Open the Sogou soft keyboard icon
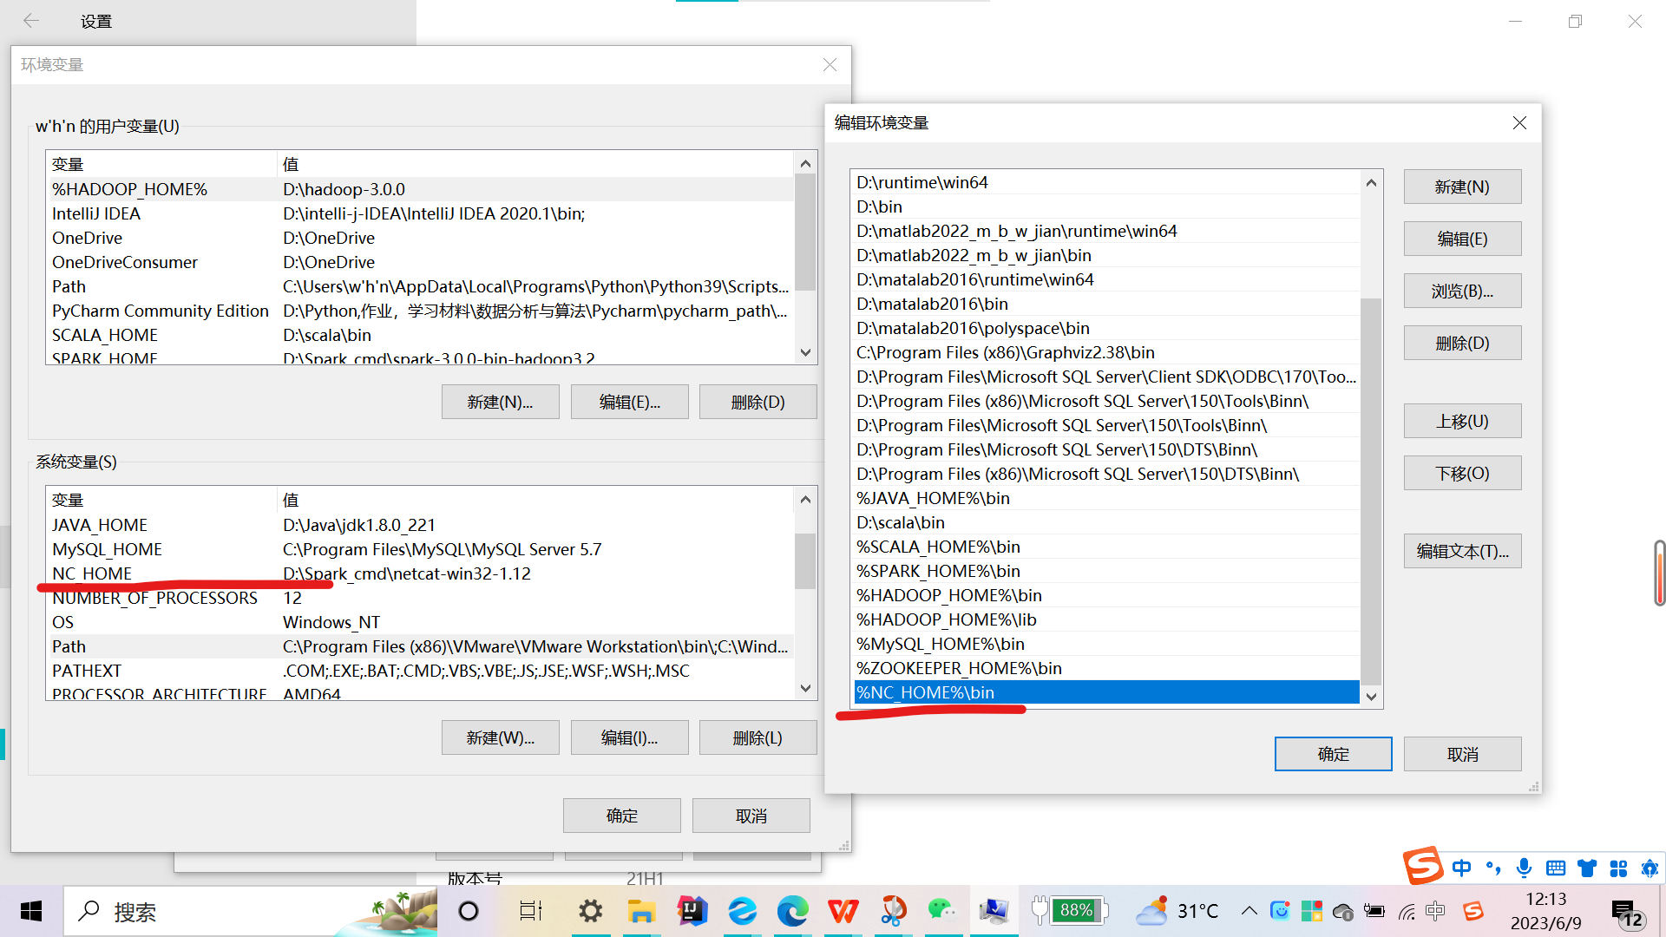 tap(1556, 868)
